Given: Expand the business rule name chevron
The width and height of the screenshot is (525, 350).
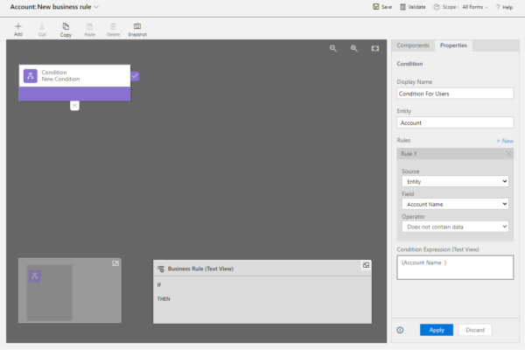Looking at the screenshot, I should point(96,7).
